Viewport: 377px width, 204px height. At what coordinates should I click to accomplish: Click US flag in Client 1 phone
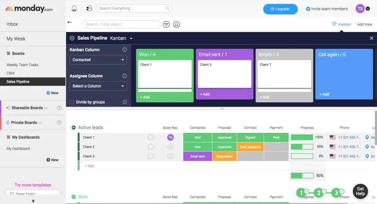[x=332, y=137]
